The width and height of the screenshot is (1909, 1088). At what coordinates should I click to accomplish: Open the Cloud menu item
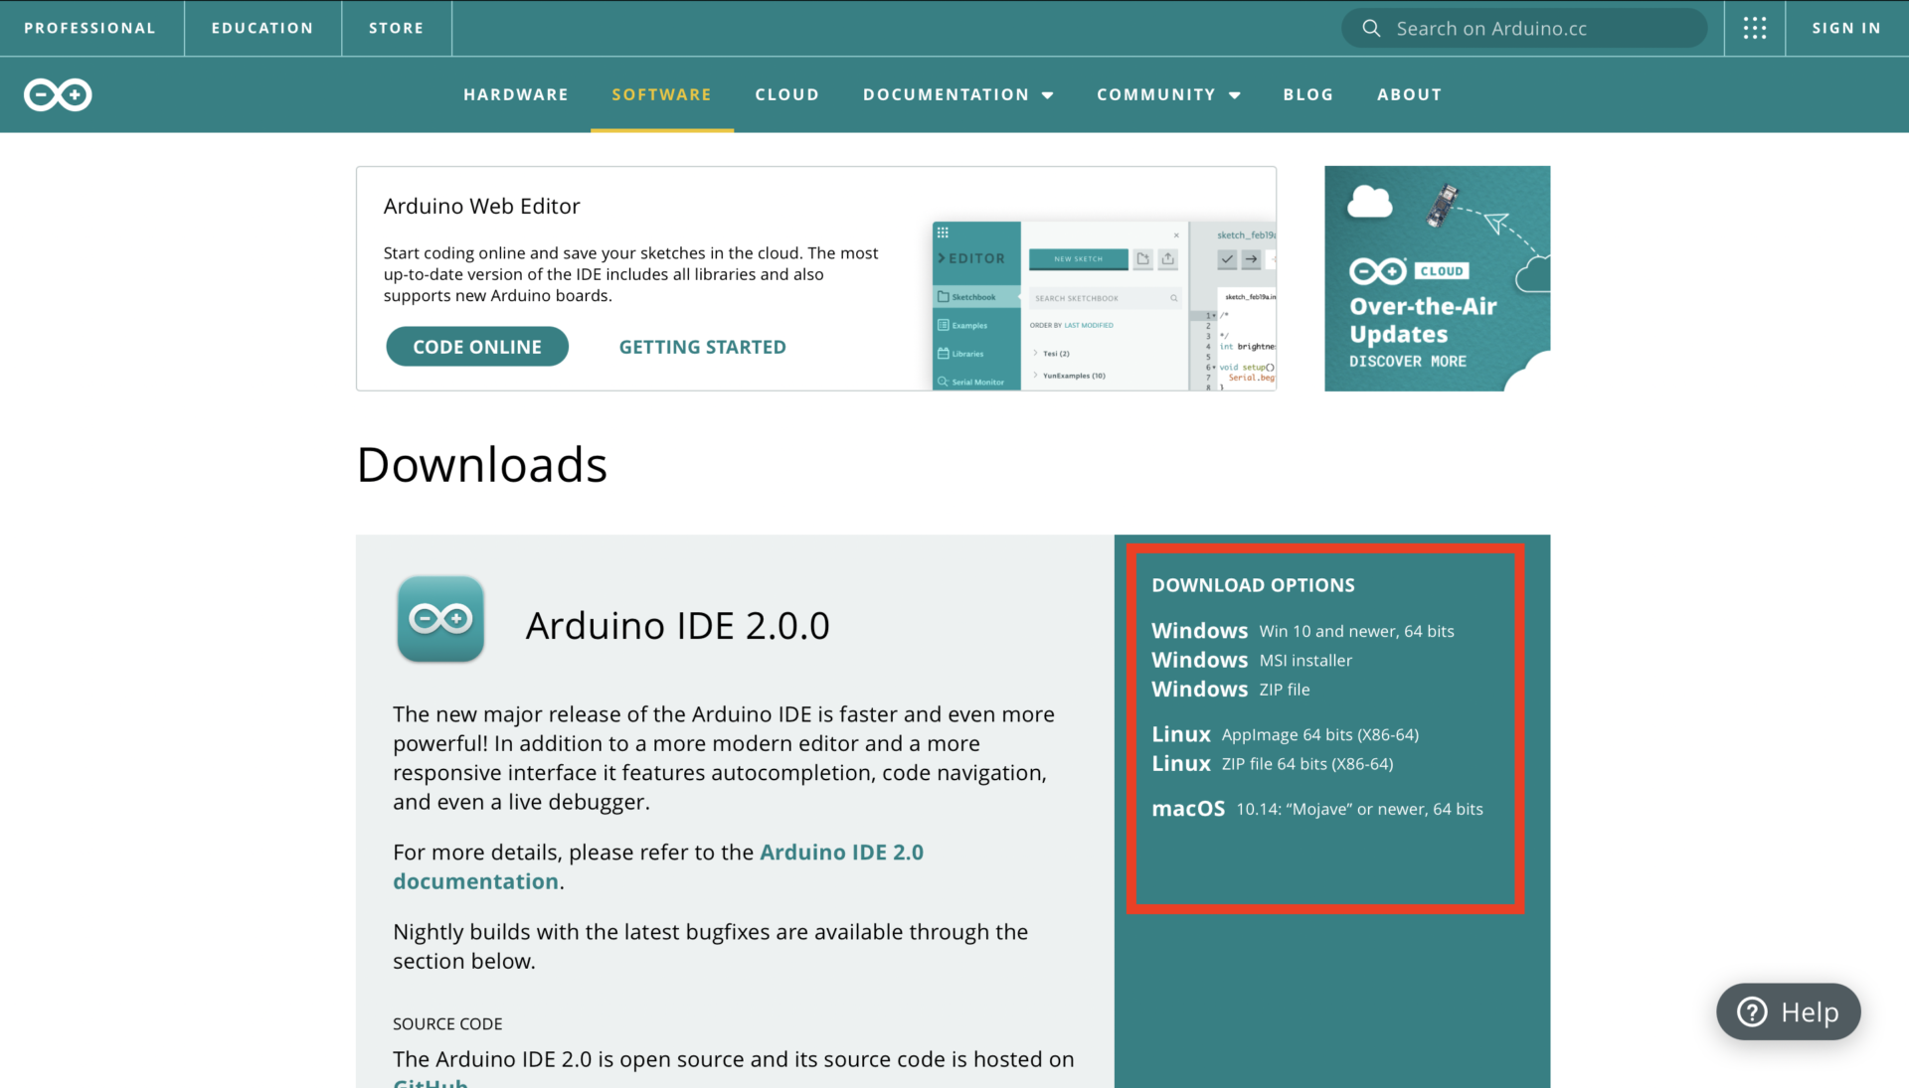tap(787, 94)
